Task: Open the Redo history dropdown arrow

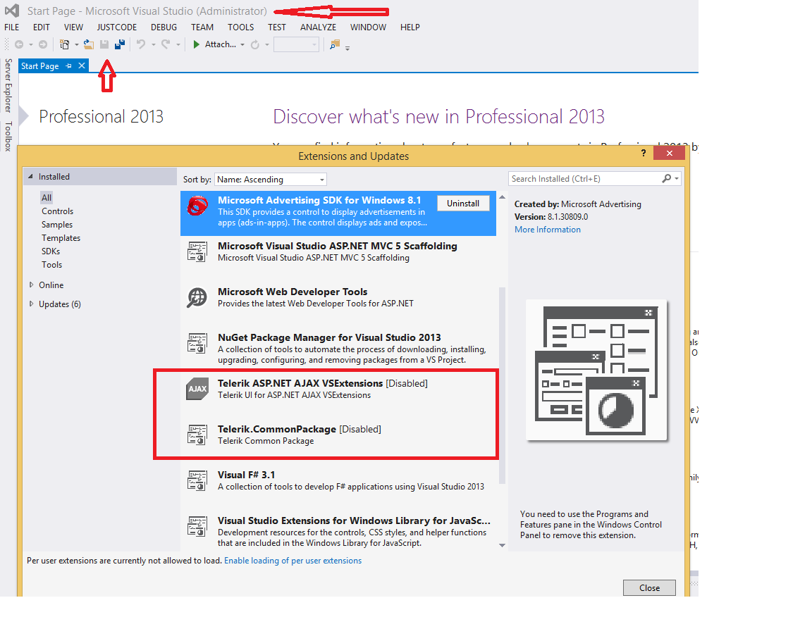Action: pyautogui.click(x=178, y=44)
